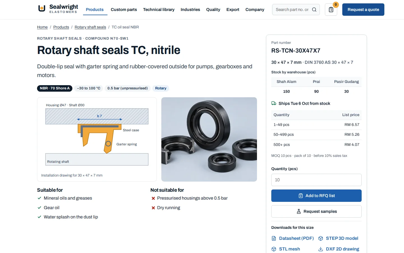Go to the Quality page
Viewport: 404px width, 253px height.
(213, 10)
